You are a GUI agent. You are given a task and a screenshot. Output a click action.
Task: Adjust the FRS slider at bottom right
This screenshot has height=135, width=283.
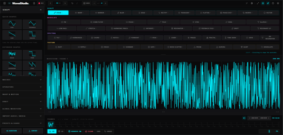pyautogui.click(x=269, y=131)
